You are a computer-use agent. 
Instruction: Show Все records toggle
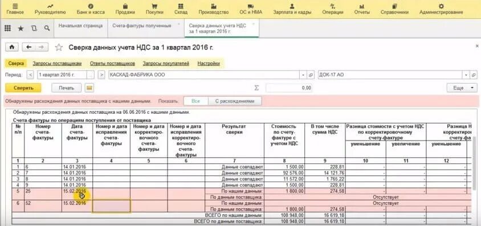tap(195, 101)
